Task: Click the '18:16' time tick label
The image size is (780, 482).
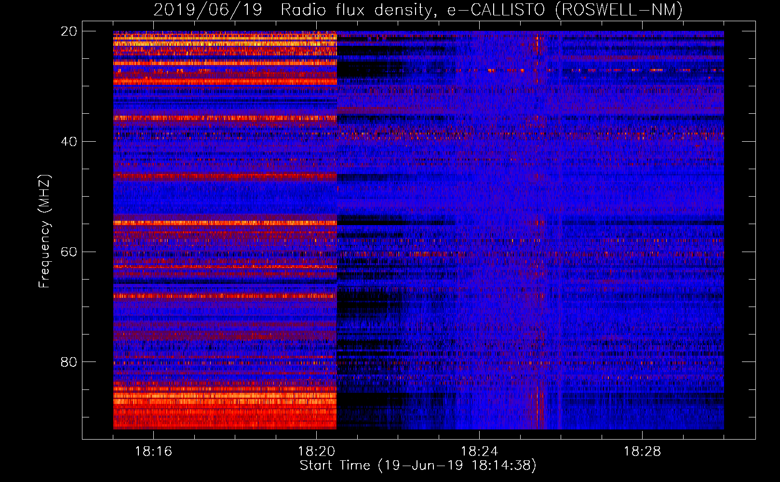Action: [x=153, y=452]
